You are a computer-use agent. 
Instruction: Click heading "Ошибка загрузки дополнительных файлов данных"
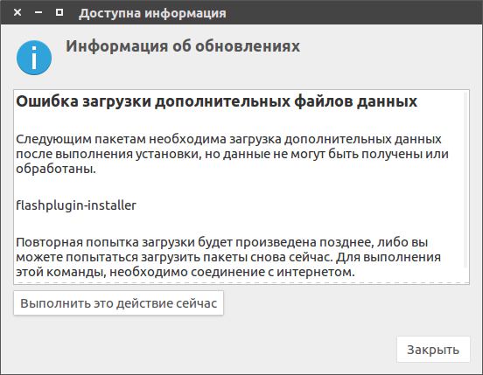coord(216,101)
